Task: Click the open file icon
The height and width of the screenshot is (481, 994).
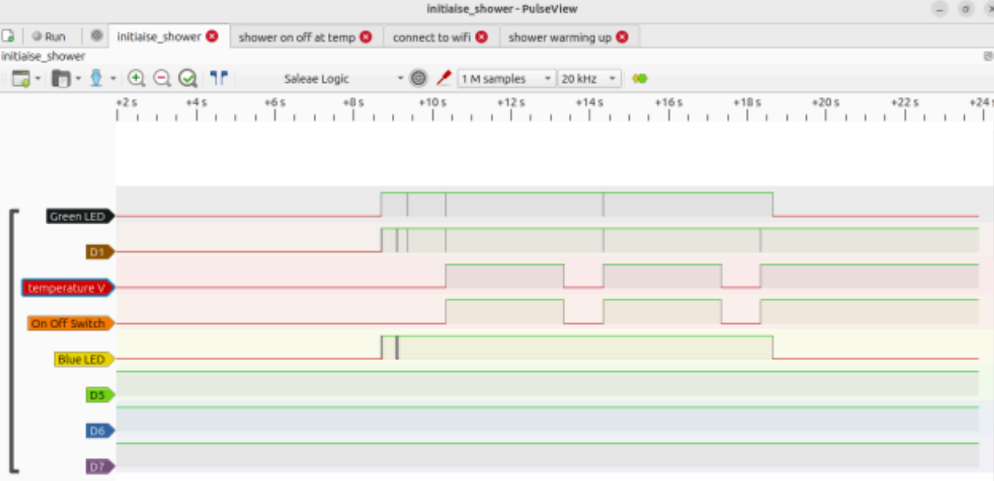Action: pyautogui.click(x=61, y=78)
